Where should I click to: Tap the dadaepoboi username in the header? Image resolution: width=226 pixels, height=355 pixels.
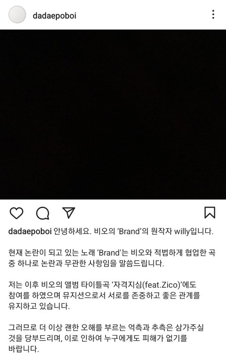click(54, 16)
